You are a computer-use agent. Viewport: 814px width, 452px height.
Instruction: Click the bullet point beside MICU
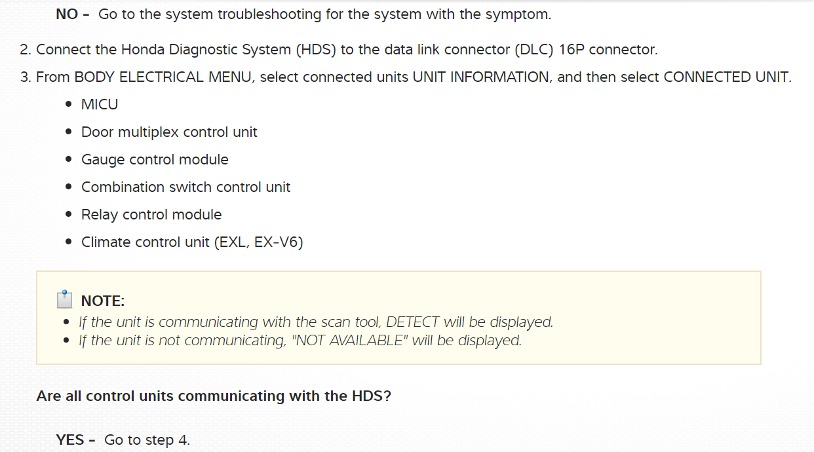[x=69, y=104]
